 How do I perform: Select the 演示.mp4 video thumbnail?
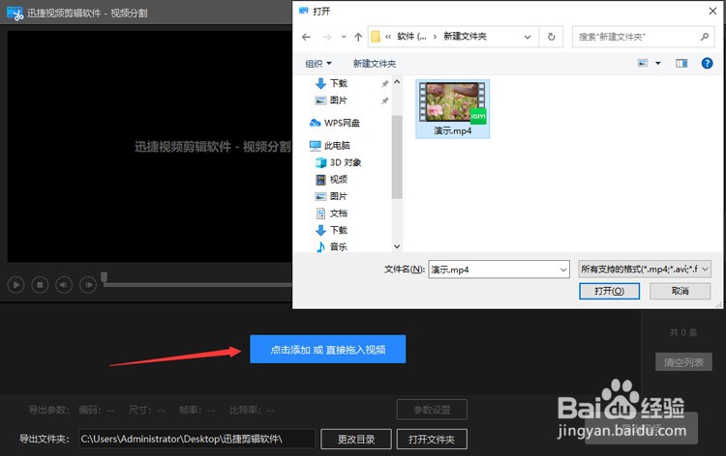point(452,108)
